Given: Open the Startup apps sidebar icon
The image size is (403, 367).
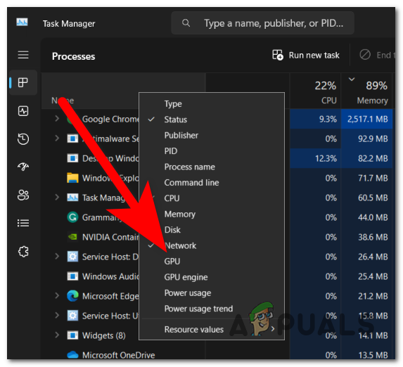Looking at the screenshot, I should 23,167.
